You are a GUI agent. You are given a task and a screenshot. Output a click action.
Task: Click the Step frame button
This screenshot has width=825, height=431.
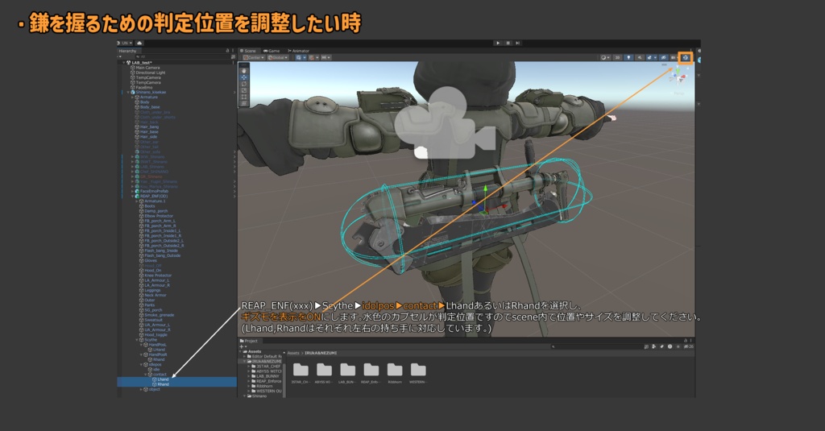(518, 44)
